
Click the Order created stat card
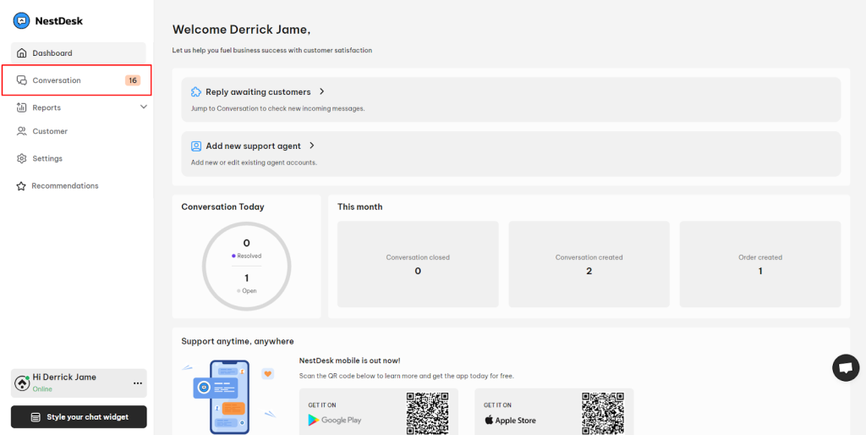click(760, 264)
